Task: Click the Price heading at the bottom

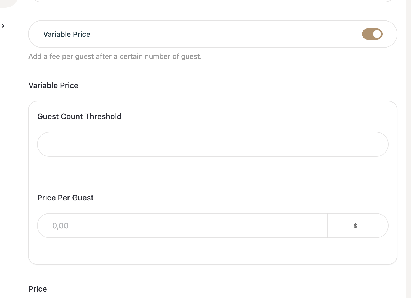Action: (x=38, y=289)
